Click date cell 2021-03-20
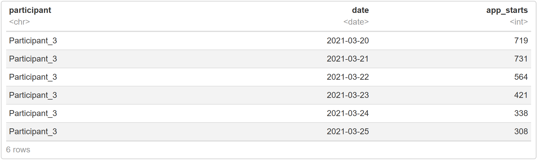537x160 pixels. [x=348, y=41]
